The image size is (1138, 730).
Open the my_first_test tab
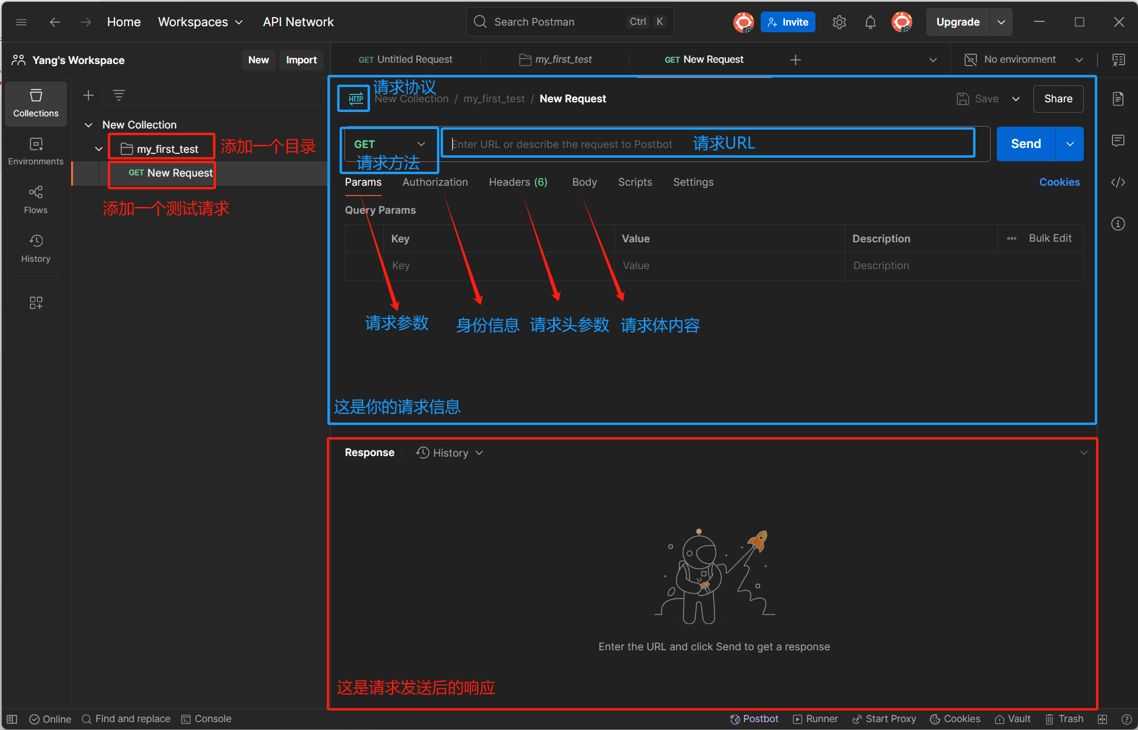coord(555,60)
